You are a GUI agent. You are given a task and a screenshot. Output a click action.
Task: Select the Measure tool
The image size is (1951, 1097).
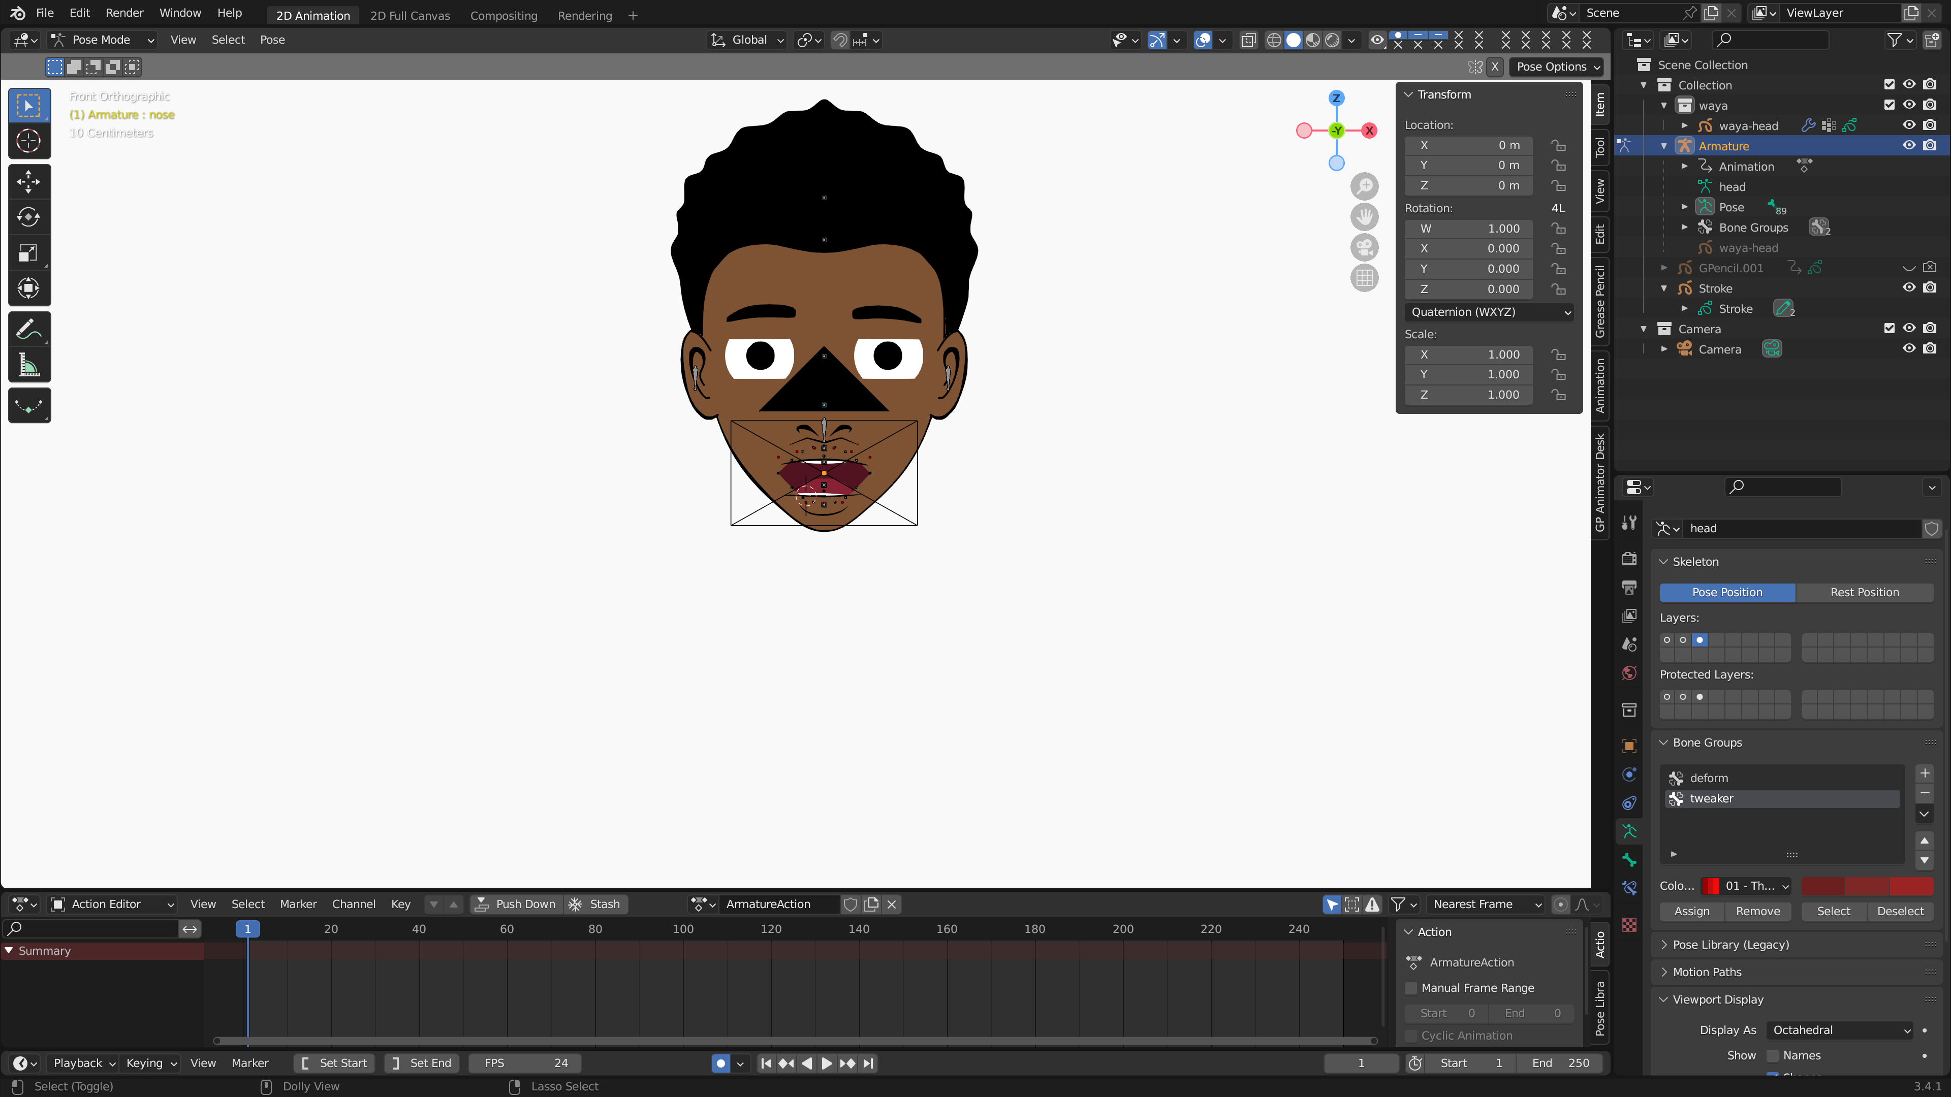(29, 366)
